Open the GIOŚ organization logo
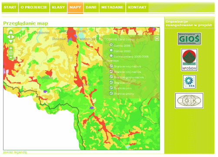The image size is (218, 157). coord(189,39)
